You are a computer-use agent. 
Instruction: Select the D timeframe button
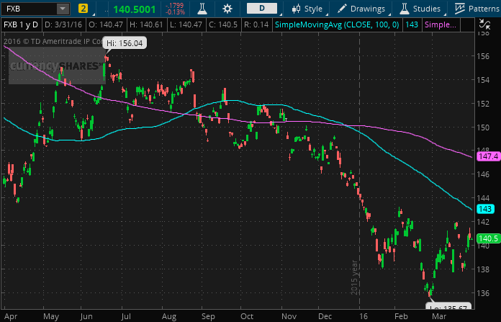pyautogui.click(x=262, y=9)
